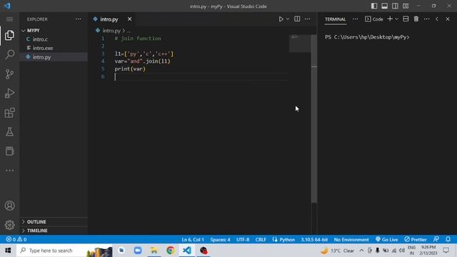Open Zoom from the taskbar
Screen dimensions: 457x257
[138, 251]
